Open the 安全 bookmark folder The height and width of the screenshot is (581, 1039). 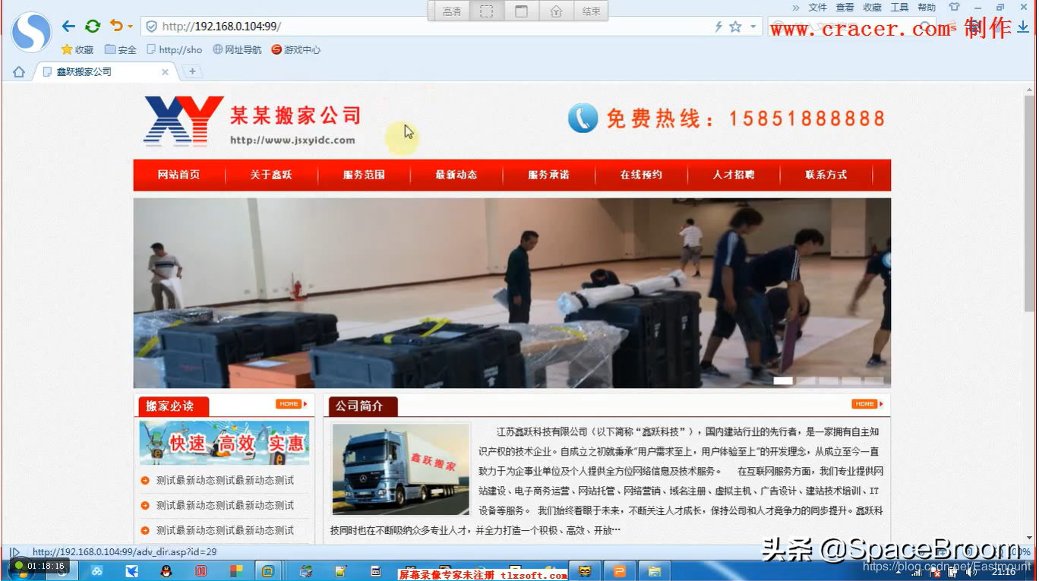point(120,49)
